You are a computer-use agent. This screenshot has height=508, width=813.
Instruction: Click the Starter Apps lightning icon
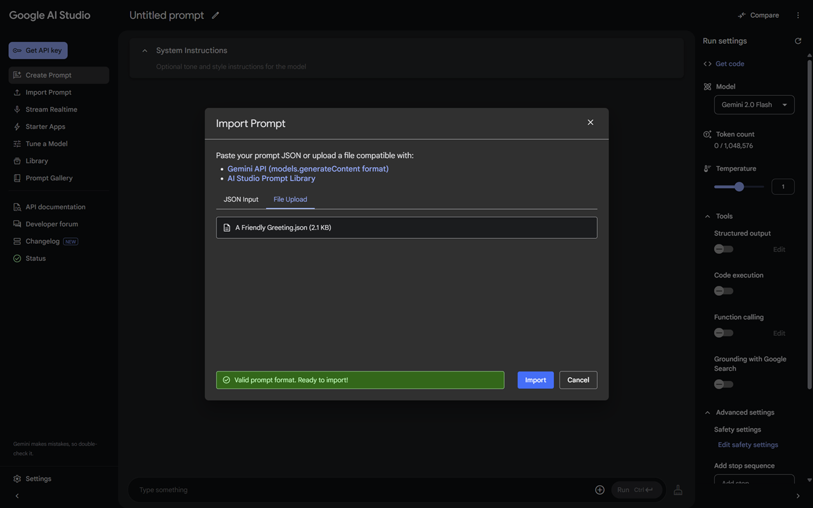pyautogui.click(x=17, y=126)
